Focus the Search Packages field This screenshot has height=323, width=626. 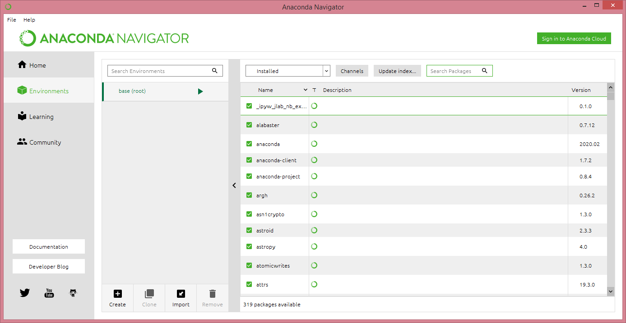pos(459,71)
